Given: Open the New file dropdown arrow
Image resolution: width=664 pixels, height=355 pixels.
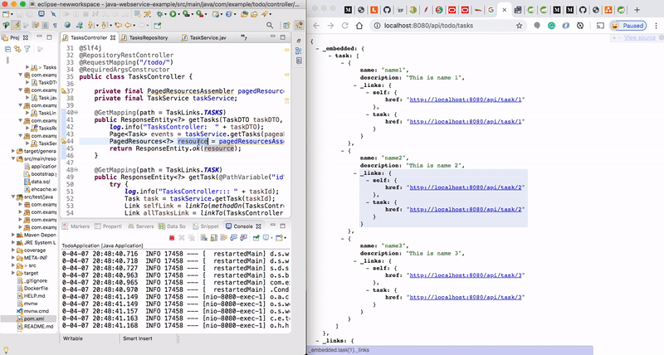Looking at the screenshot, I should pos(11,14).
